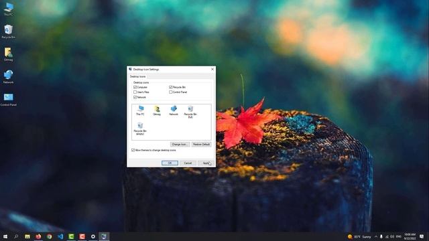Viewport: 429px width, 241px height.
Task: Click the microphone tray icon
Action: pyautogui.click(x=381, y=236)
